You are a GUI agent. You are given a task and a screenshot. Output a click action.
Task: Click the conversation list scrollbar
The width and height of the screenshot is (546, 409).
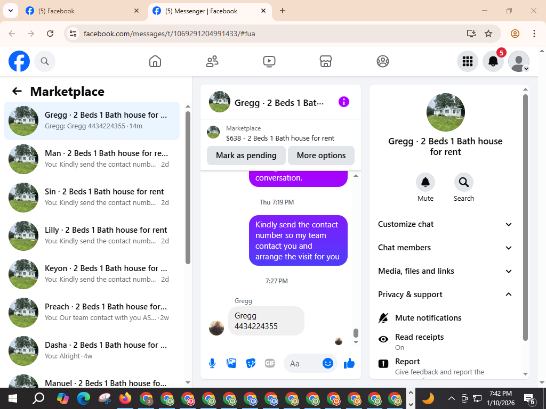[x=188, y=188]
